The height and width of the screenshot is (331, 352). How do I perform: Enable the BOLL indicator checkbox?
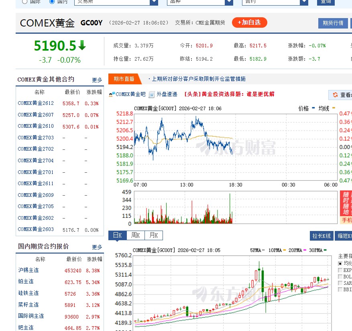[340, 276]
